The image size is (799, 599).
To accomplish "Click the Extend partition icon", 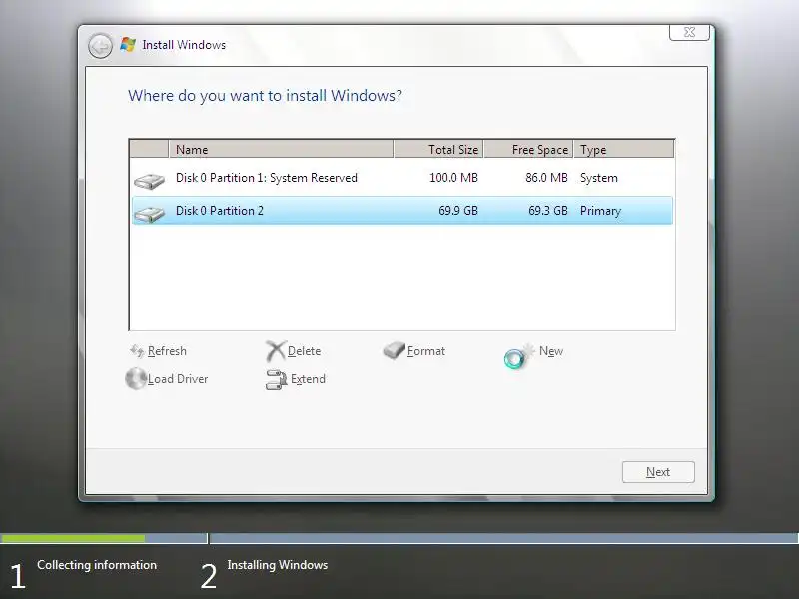I will point(277,380).
